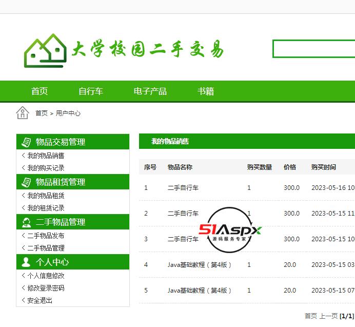Click the [1/1] page indicator

tap(347, 316)
